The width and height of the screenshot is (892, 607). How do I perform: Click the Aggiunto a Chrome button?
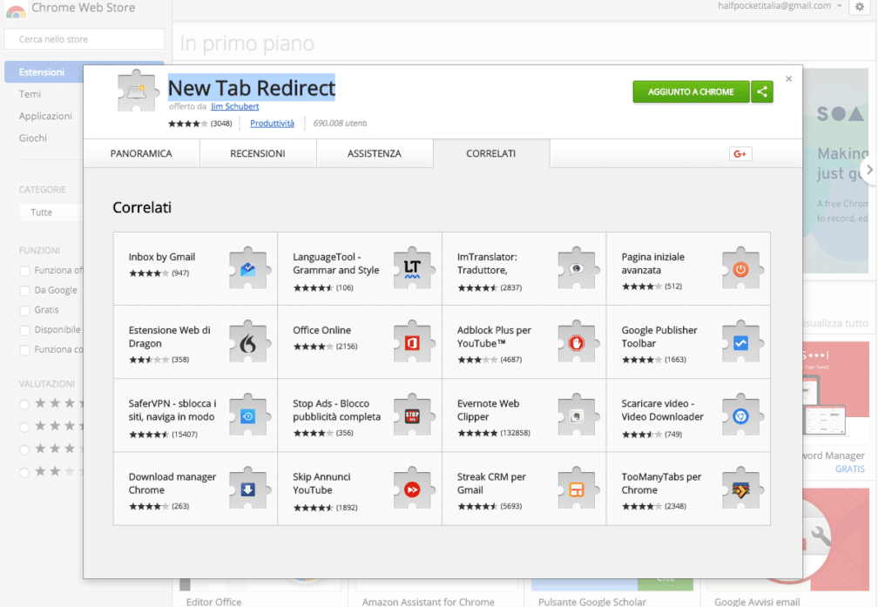(x=691, y=91)
